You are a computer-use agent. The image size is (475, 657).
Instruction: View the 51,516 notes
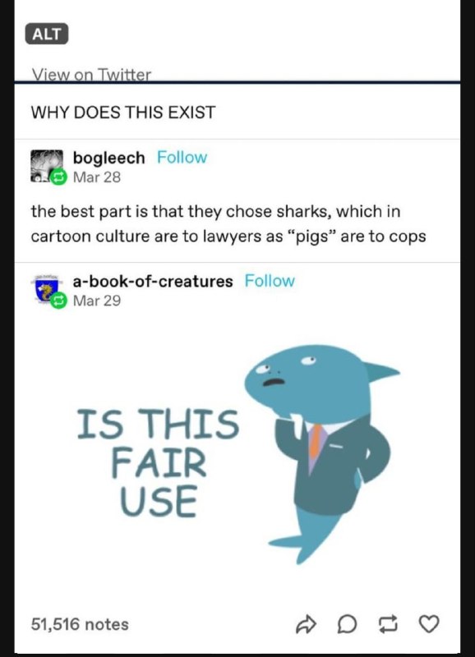(80, 624)
